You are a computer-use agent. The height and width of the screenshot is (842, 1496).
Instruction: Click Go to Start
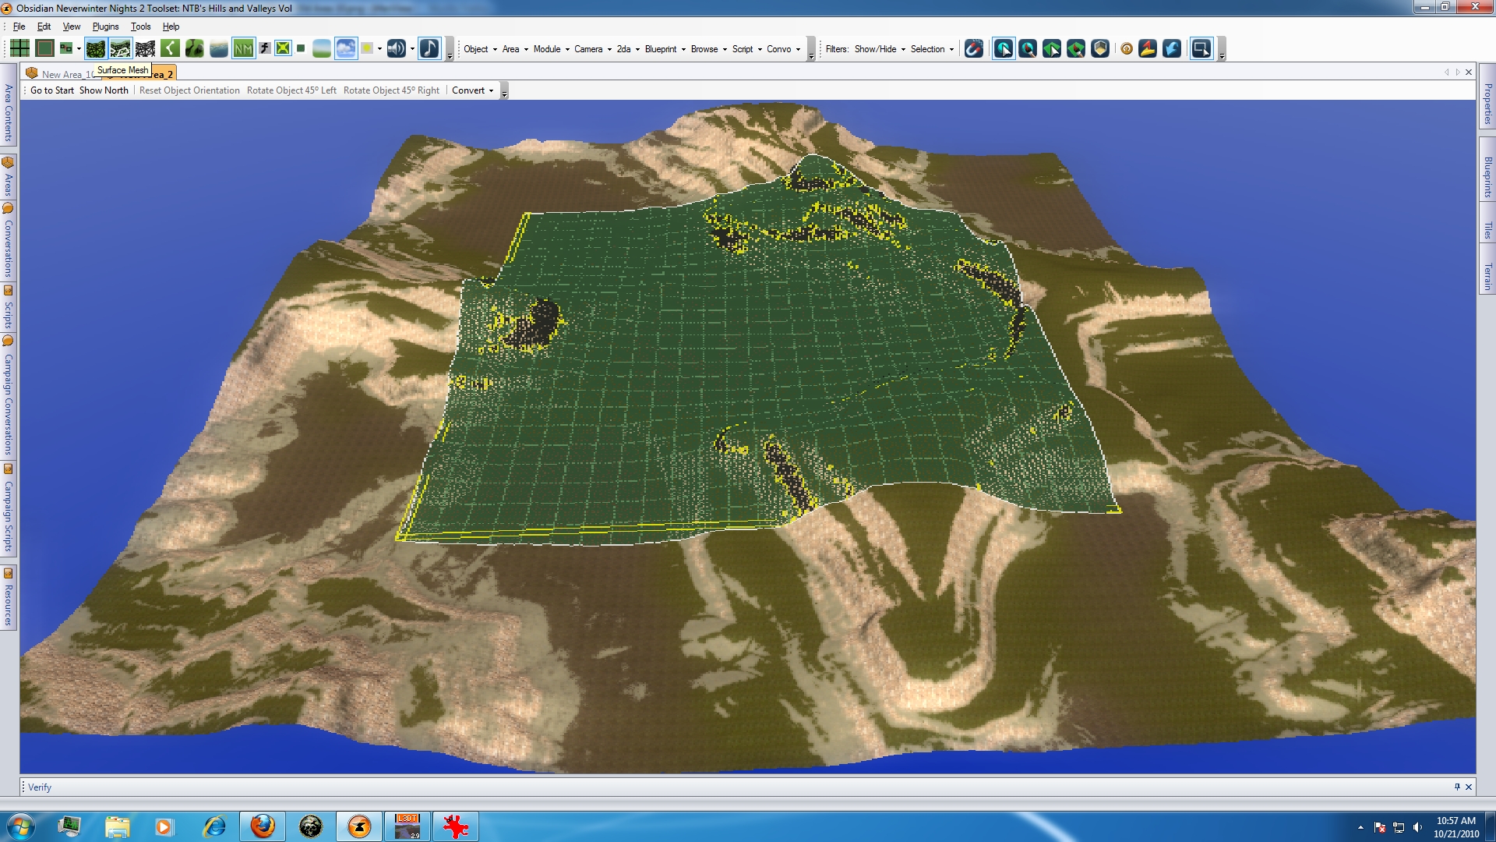click(52, 90)
